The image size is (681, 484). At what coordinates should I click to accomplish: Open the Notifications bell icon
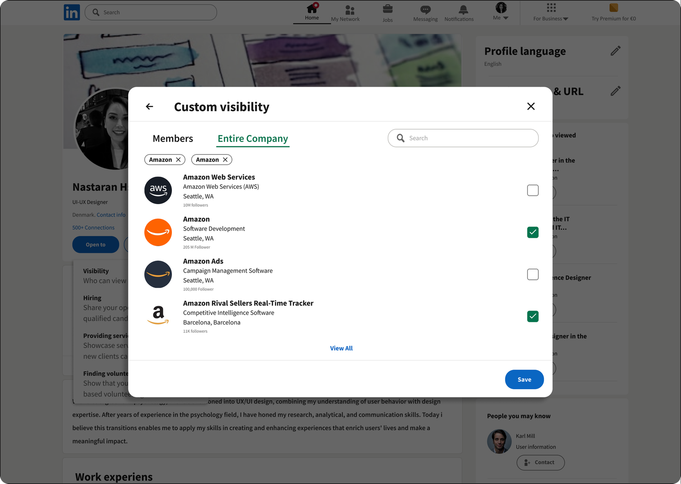click(464, 9)
